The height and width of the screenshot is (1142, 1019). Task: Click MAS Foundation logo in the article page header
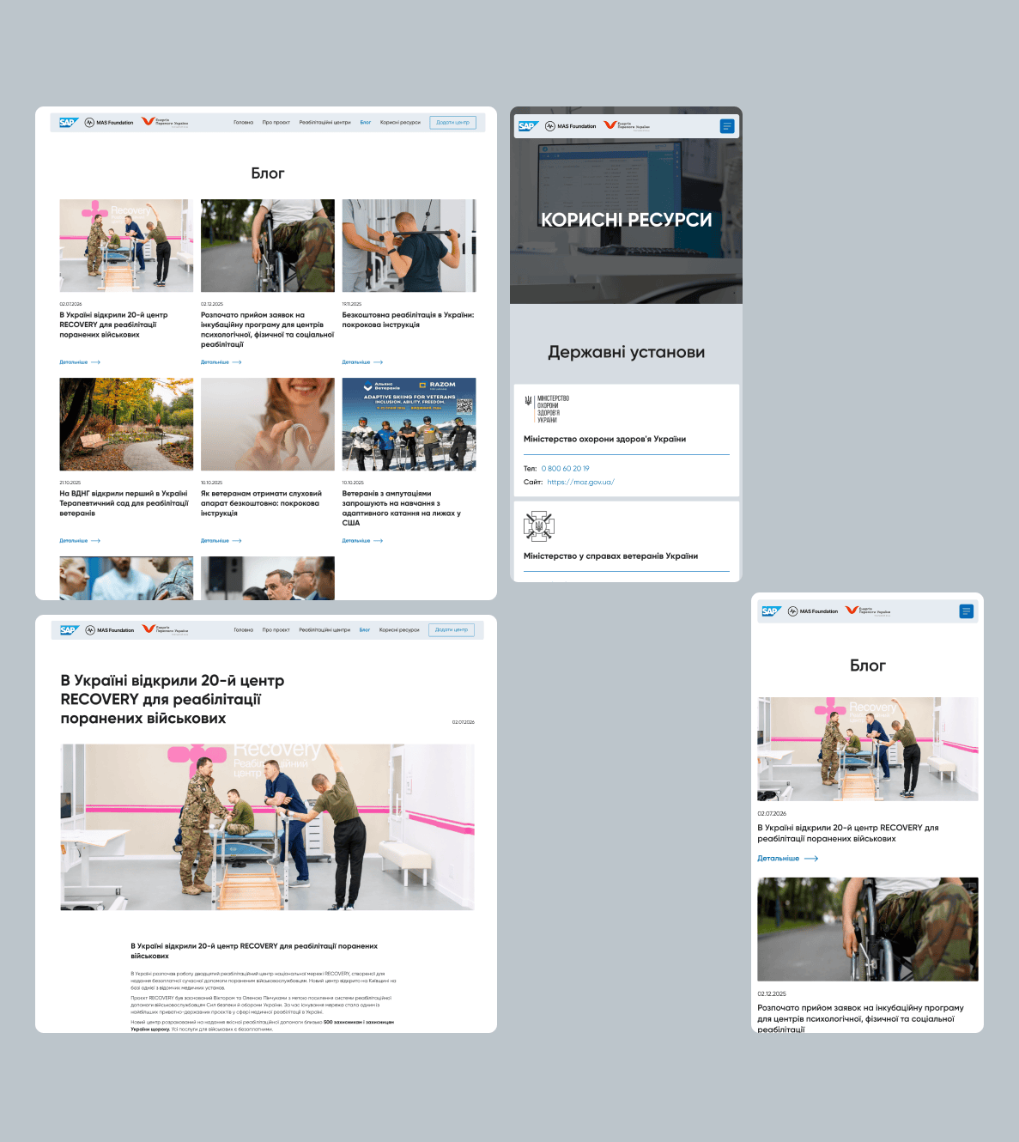pos(110,630)
